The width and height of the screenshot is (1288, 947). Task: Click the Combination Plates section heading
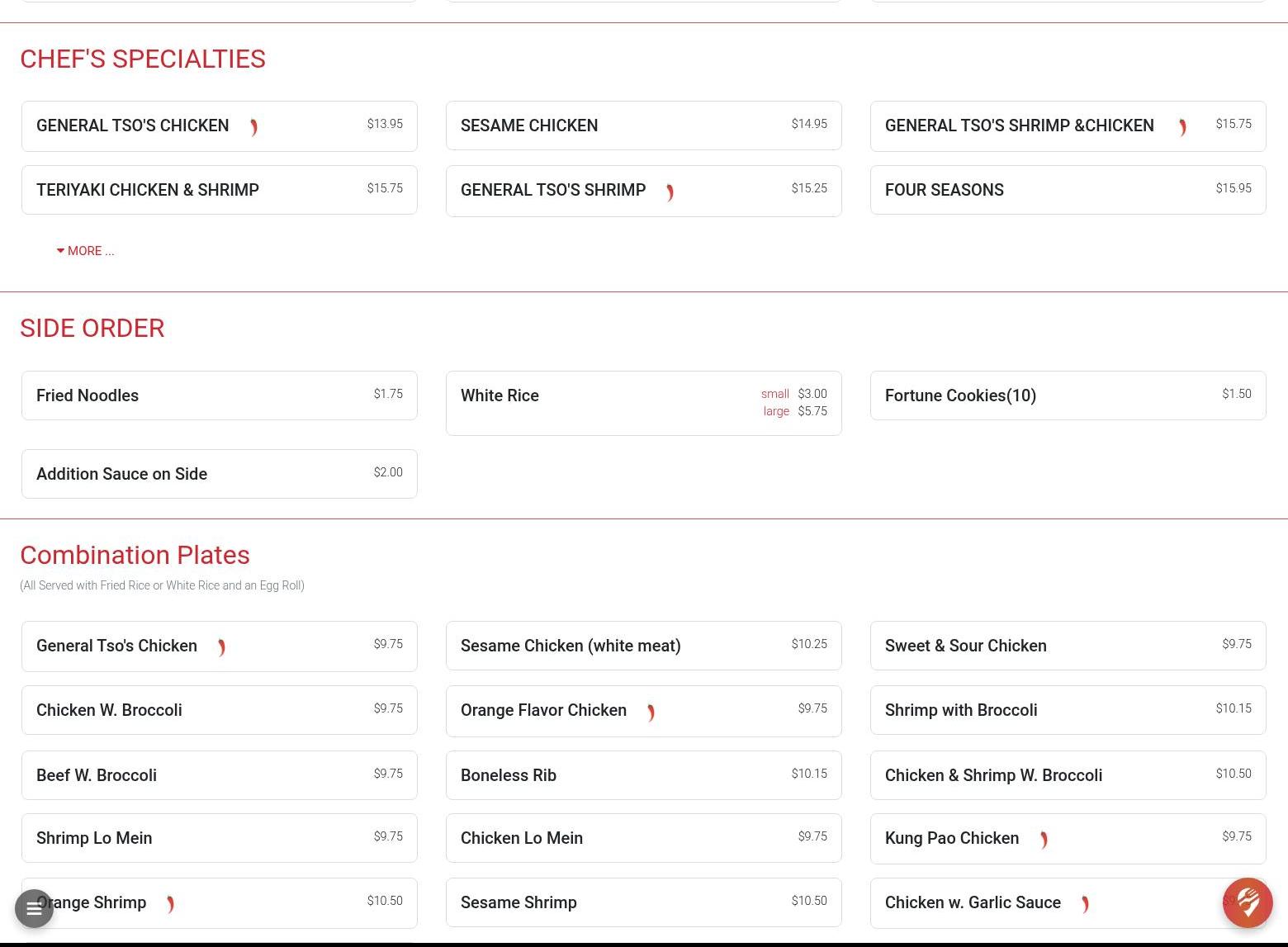[x=135, y=555]
